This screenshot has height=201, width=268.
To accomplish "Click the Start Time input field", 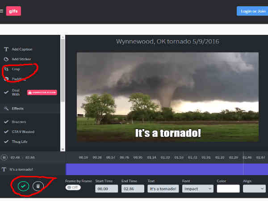I will pyautogui.click(x=106, y=188).
